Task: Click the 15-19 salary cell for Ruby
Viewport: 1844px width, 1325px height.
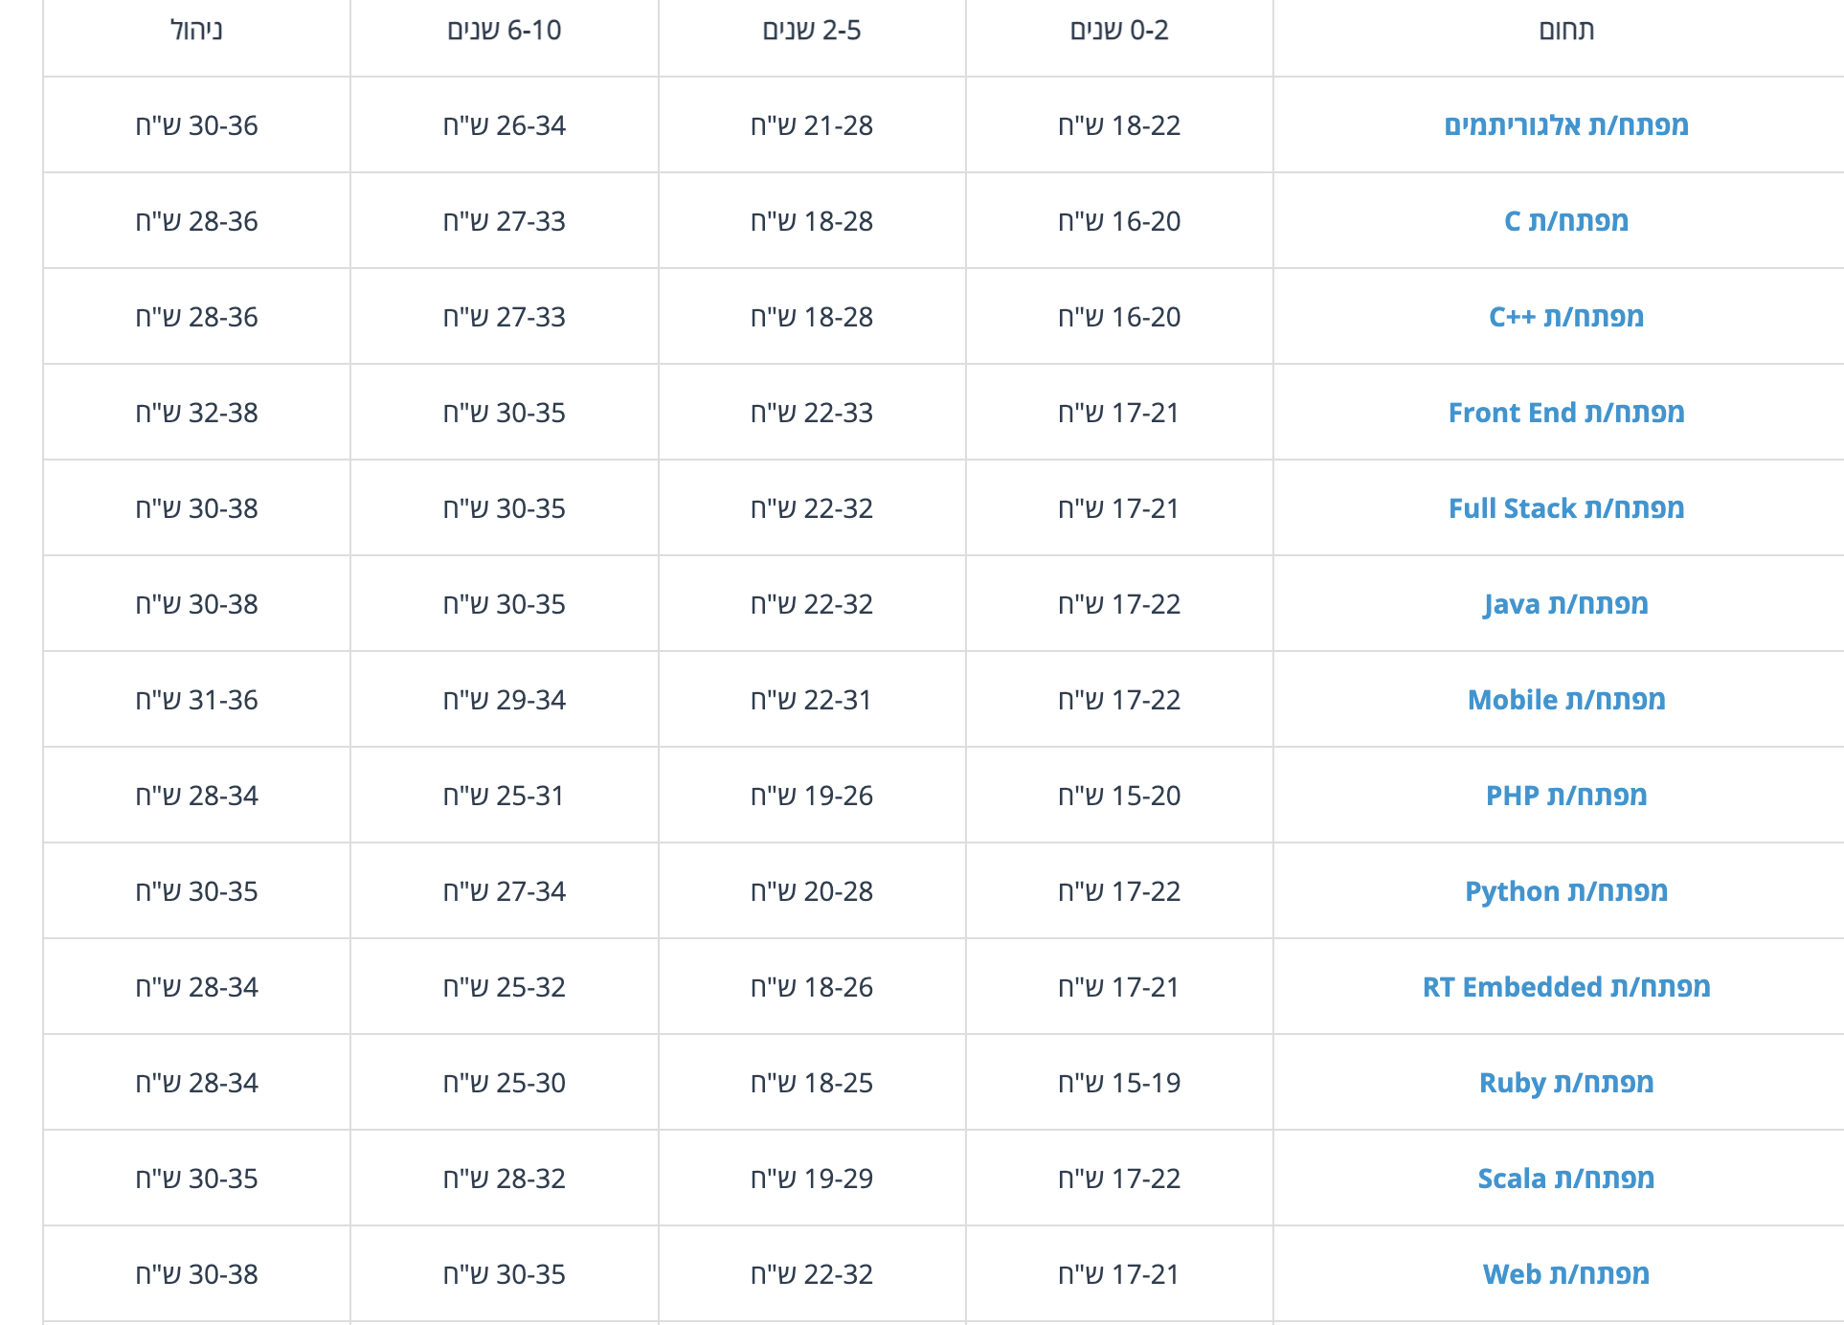Action: [x=1118, y=1083]
